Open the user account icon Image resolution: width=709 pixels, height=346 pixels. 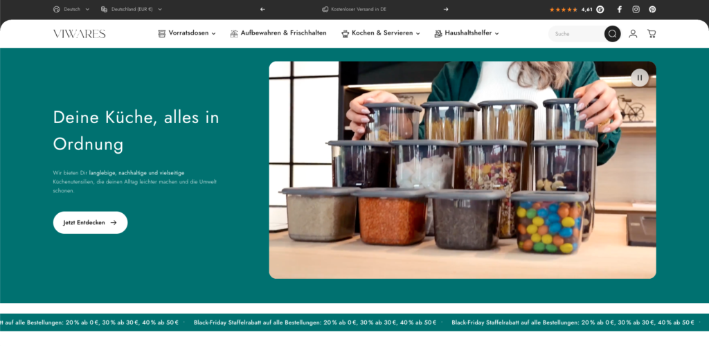(x=633, y=34)
